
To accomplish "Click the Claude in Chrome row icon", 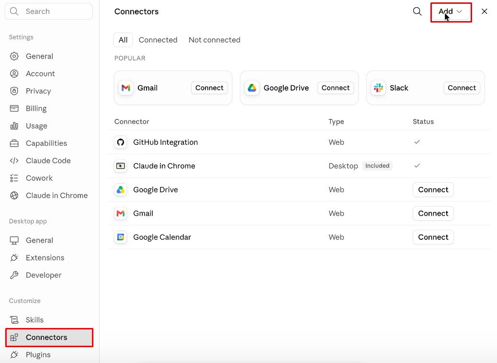I will click(121, 166).
